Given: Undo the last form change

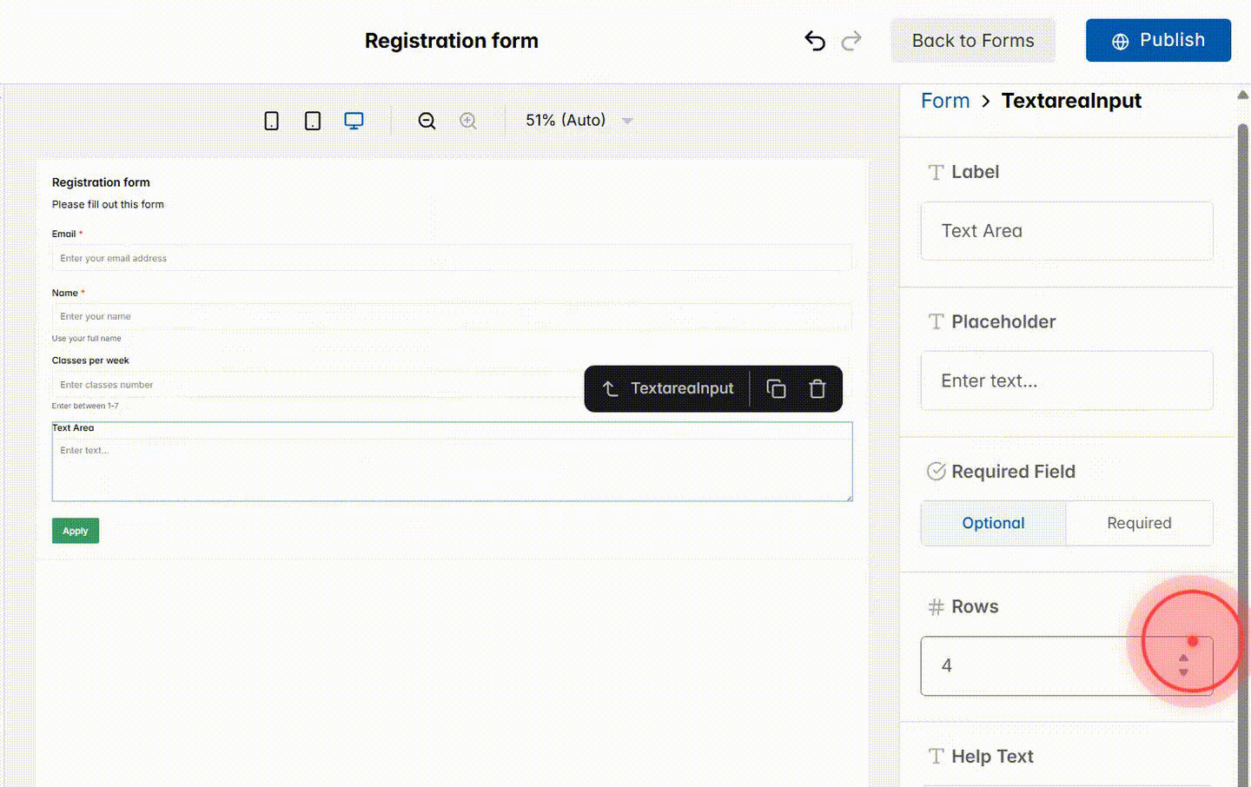Looking at the screenshot, I should pos(814,40).
